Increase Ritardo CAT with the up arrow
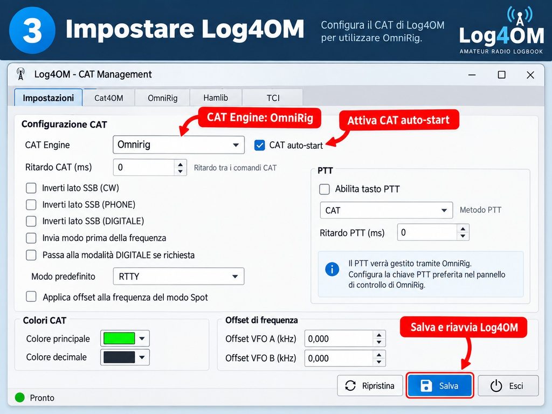 click(x=180, y=164)
